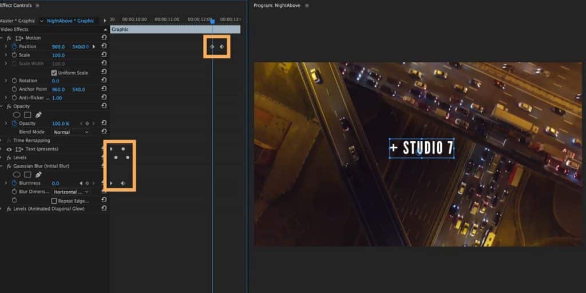Select the NightAbove * Graphic clip link
This screenshot has width=586, height=293.
(70, 21)
